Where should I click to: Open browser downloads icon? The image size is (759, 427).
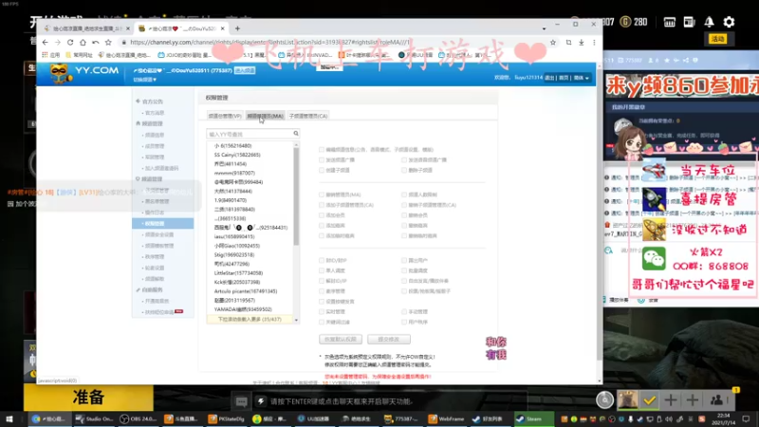[x=582, y=43]
